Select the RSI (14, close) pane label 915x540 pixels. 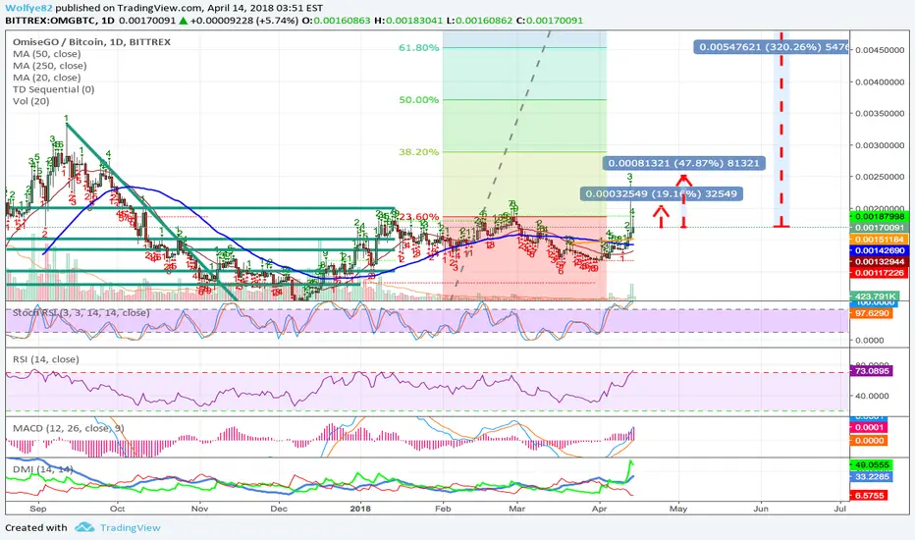pyautogui.click(x=45, y=359)
